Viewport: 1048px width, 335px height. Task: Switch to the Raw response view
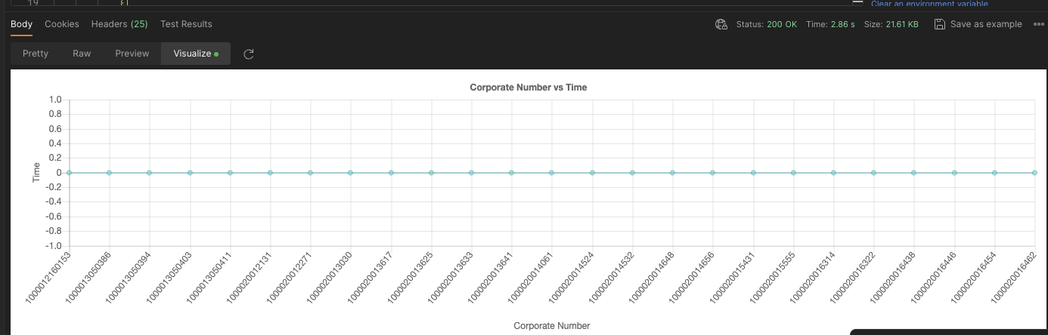pos(82,54)
